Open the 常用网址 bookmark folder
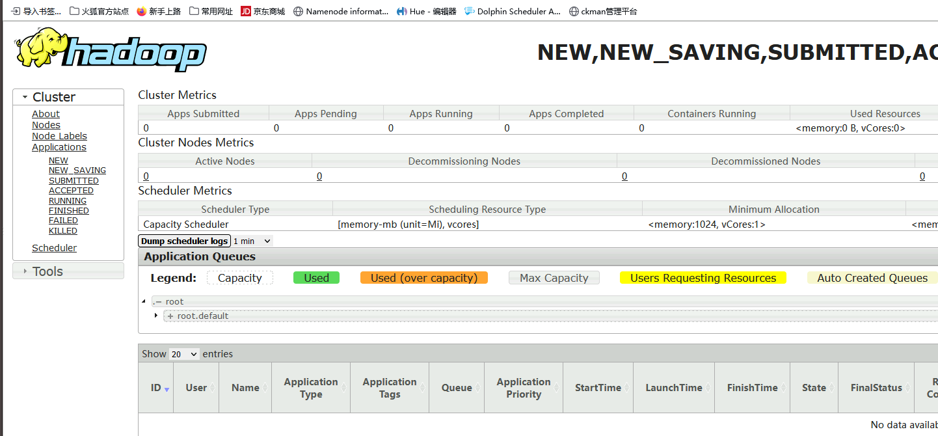The image size is (938, 436). pyautogui.click(x=211, y=11)
